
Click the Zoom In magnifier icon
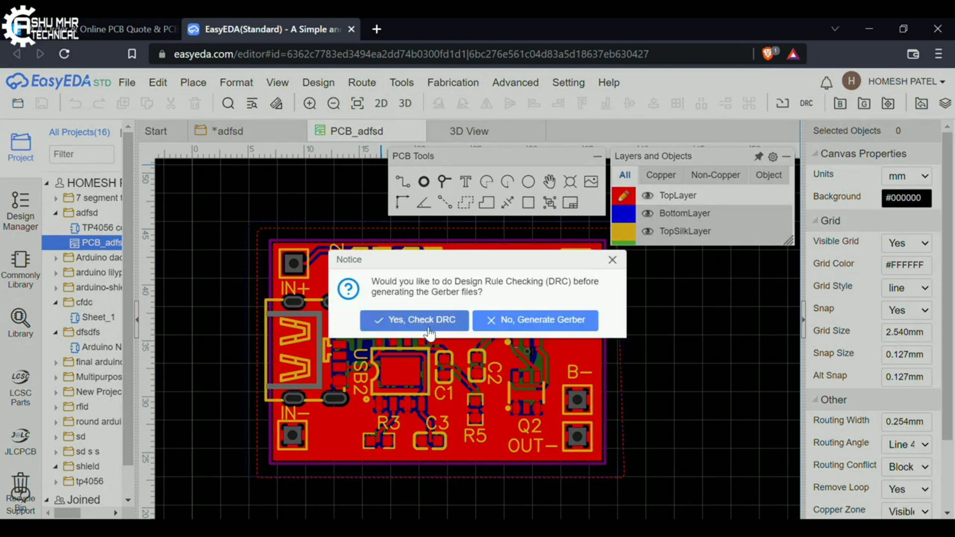coord(309,103)
